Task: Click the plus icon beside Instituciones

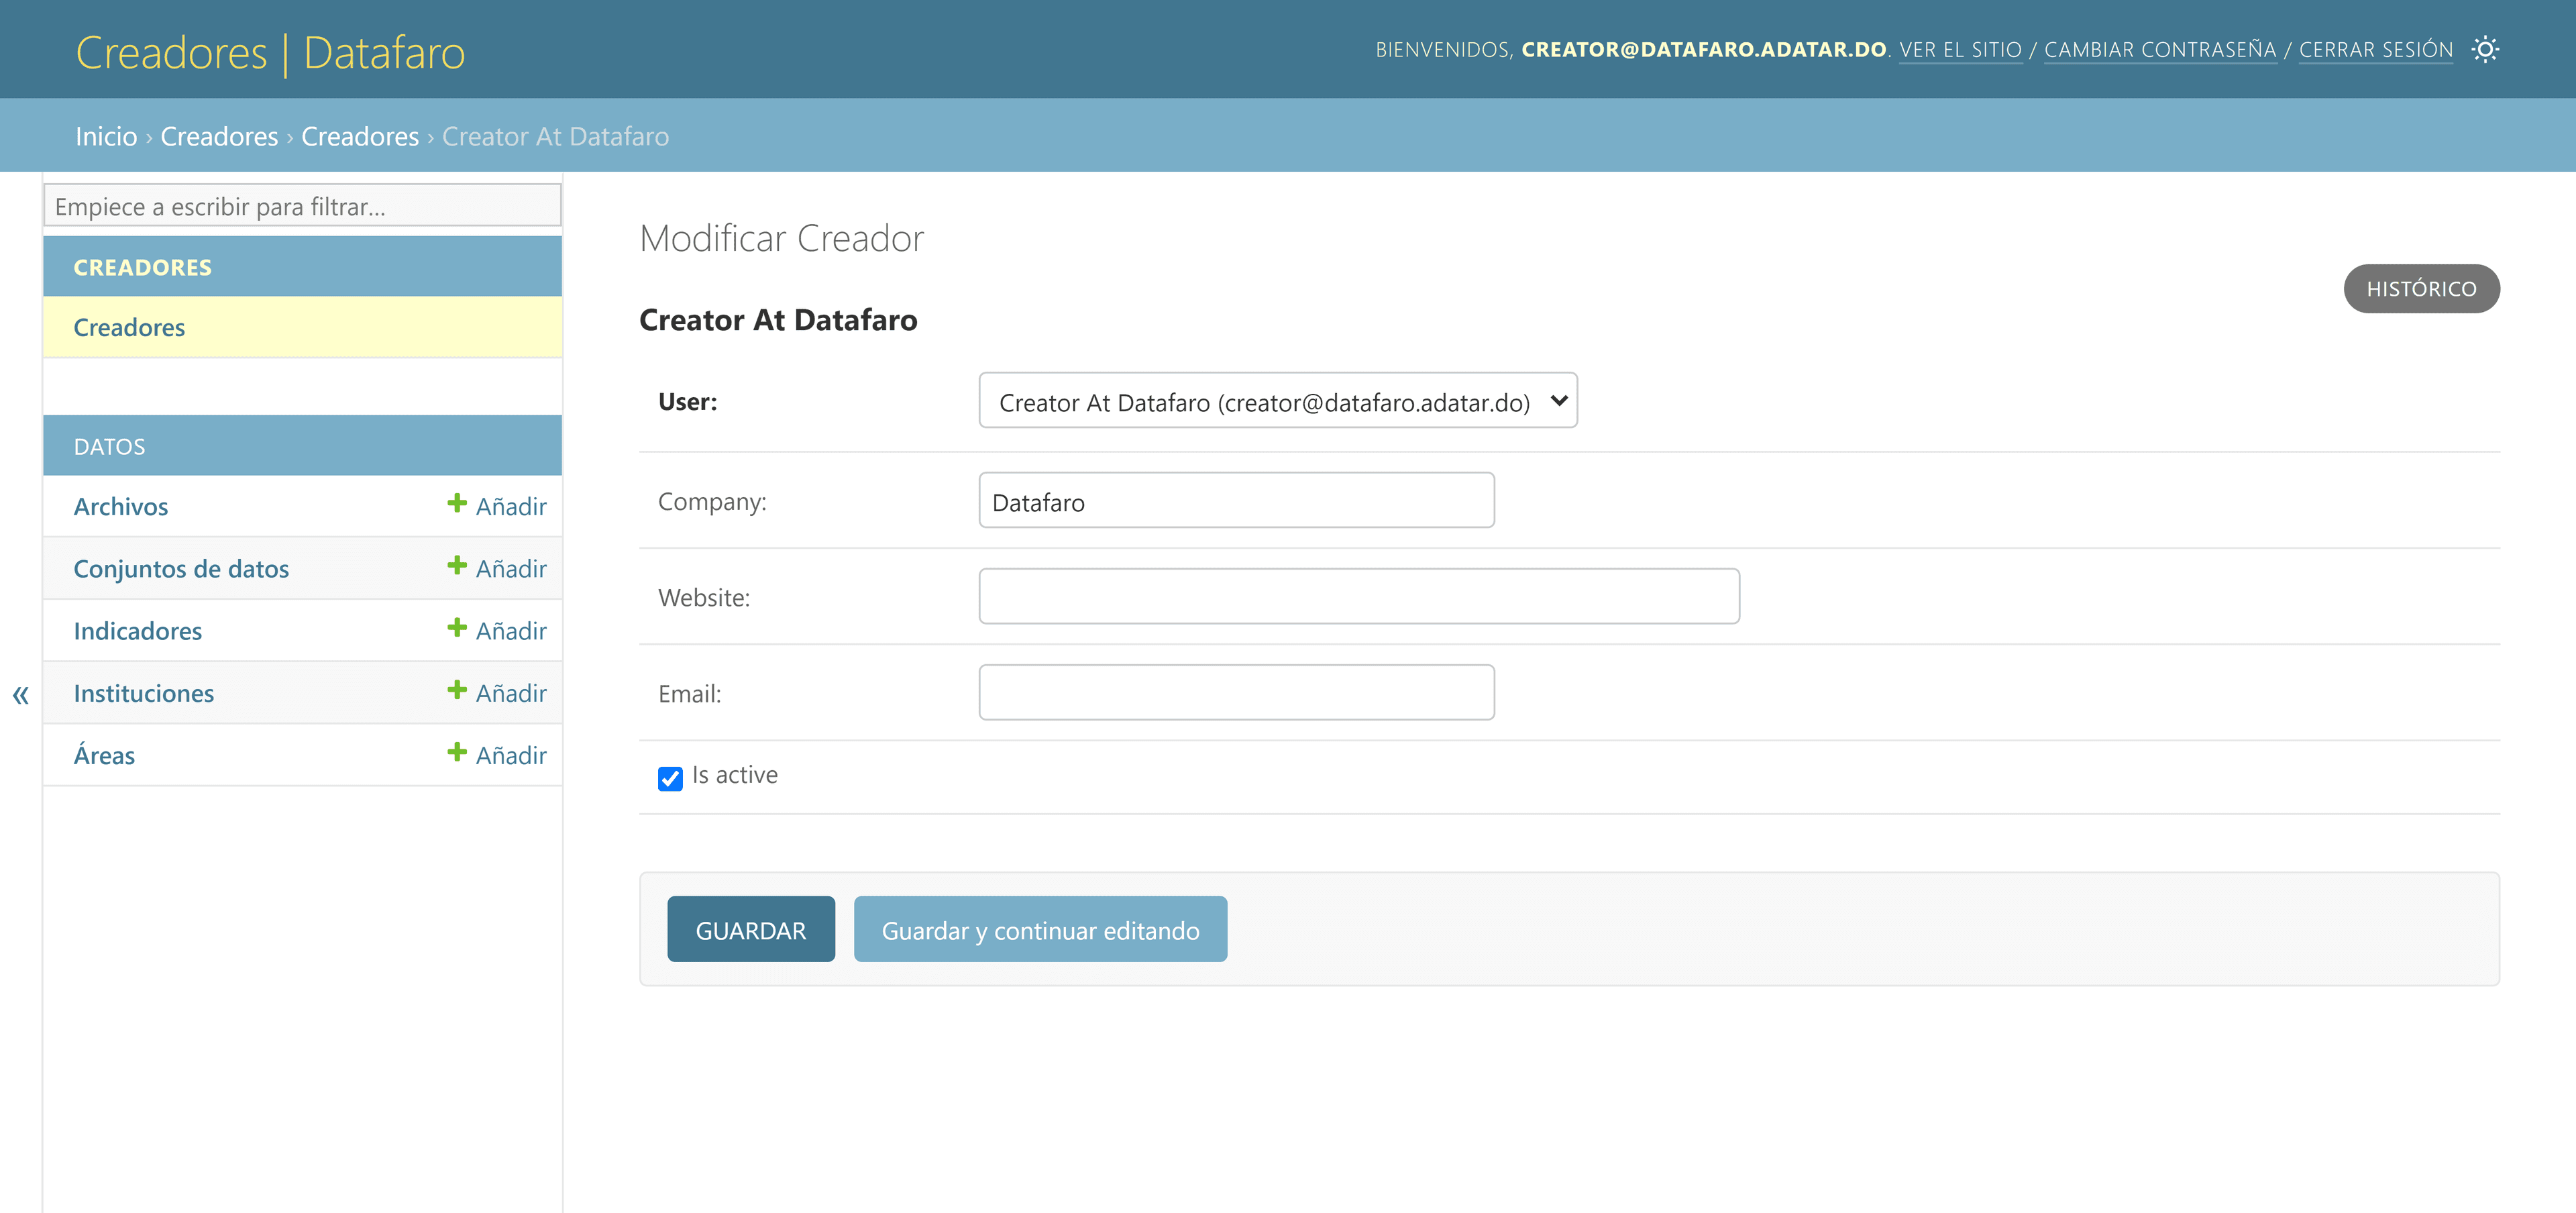Action: point(456,690)
